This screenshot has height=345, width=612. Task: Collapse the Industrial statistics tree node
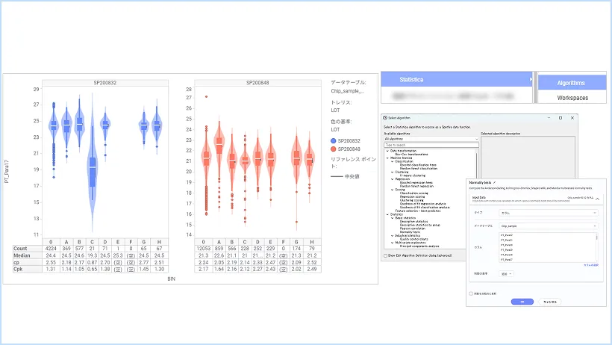point(393,235)
